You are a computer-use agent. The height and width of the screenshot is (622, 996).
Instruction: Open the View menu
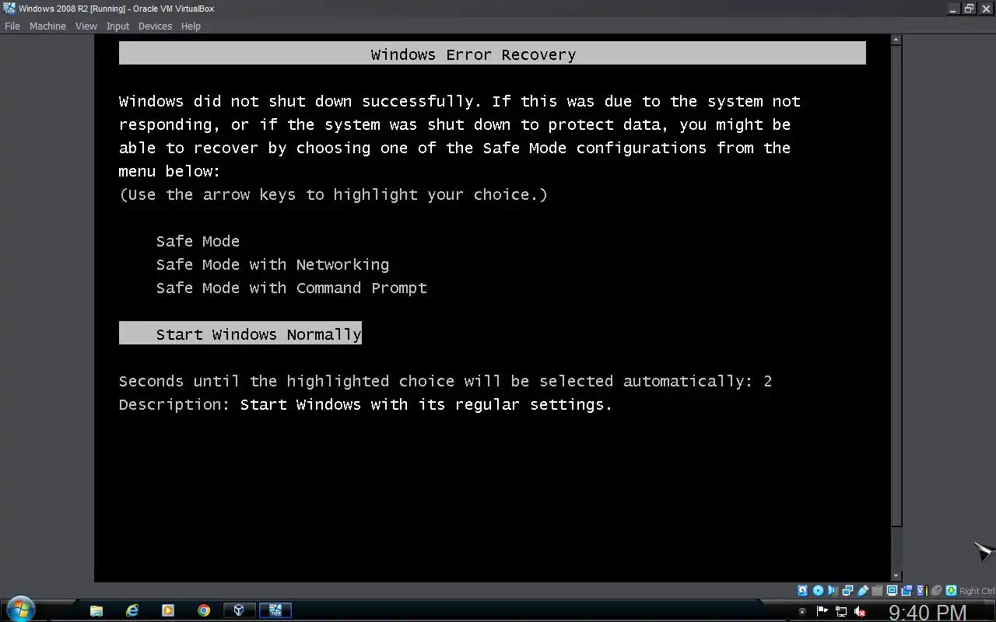pyautogui.click(x=86, y=26)
